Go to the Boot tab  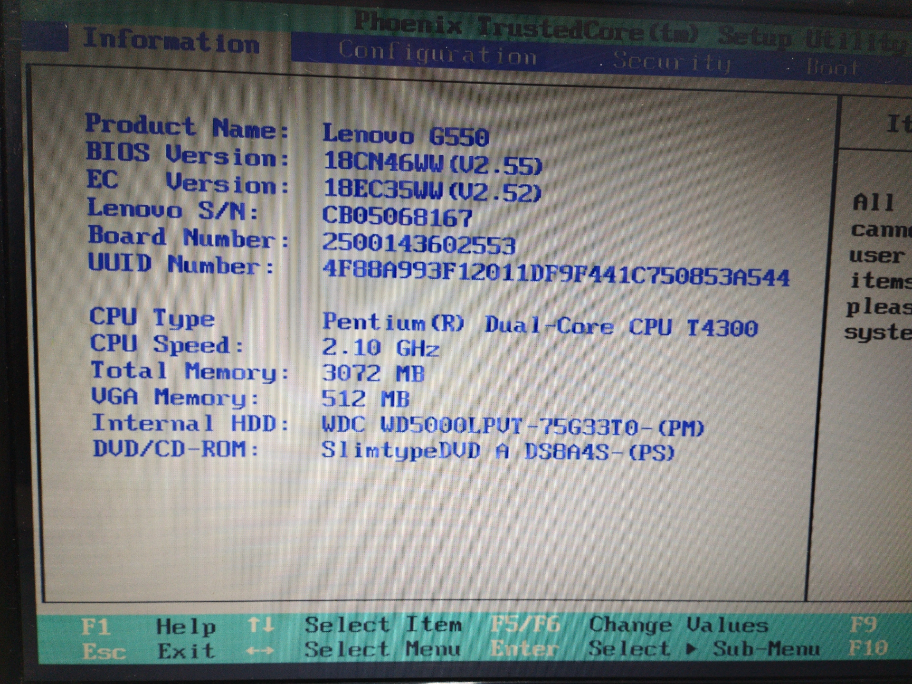point(833,67)
